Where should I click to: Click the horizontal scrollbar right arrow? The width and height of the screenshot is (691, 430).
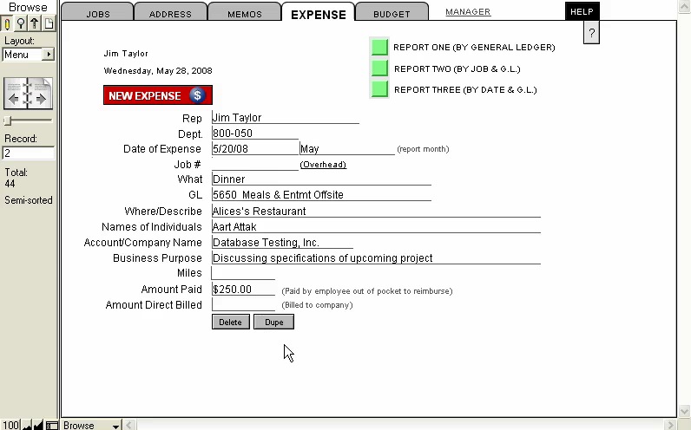pos(670,425)
